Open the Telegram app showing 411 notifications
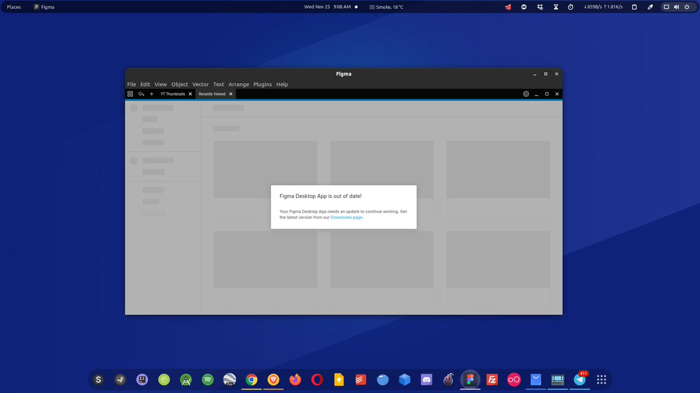The image size is (700, 393). click(579, 380)
